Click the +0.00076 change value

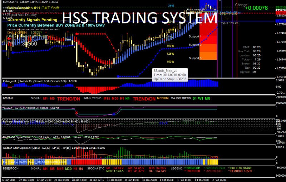point(256,8)
